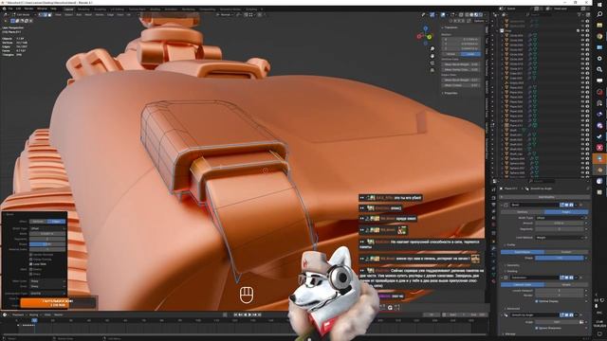Toggle Bevel modifier render visibility icon

point(571,205)
